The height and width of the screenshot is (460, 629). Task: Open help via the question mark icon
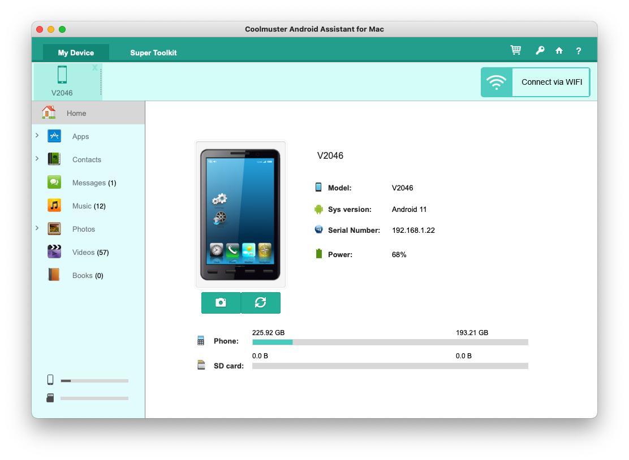click(579, 51)
